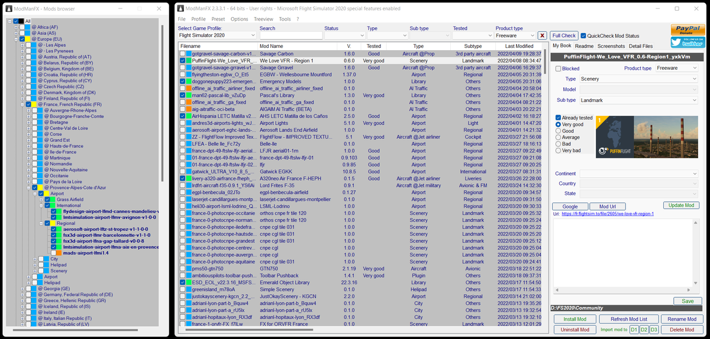This screenshot has width=710, height=339.
Task: Check the Blocked checkbox
Action: pyautogui.click(x=559, y=69)
